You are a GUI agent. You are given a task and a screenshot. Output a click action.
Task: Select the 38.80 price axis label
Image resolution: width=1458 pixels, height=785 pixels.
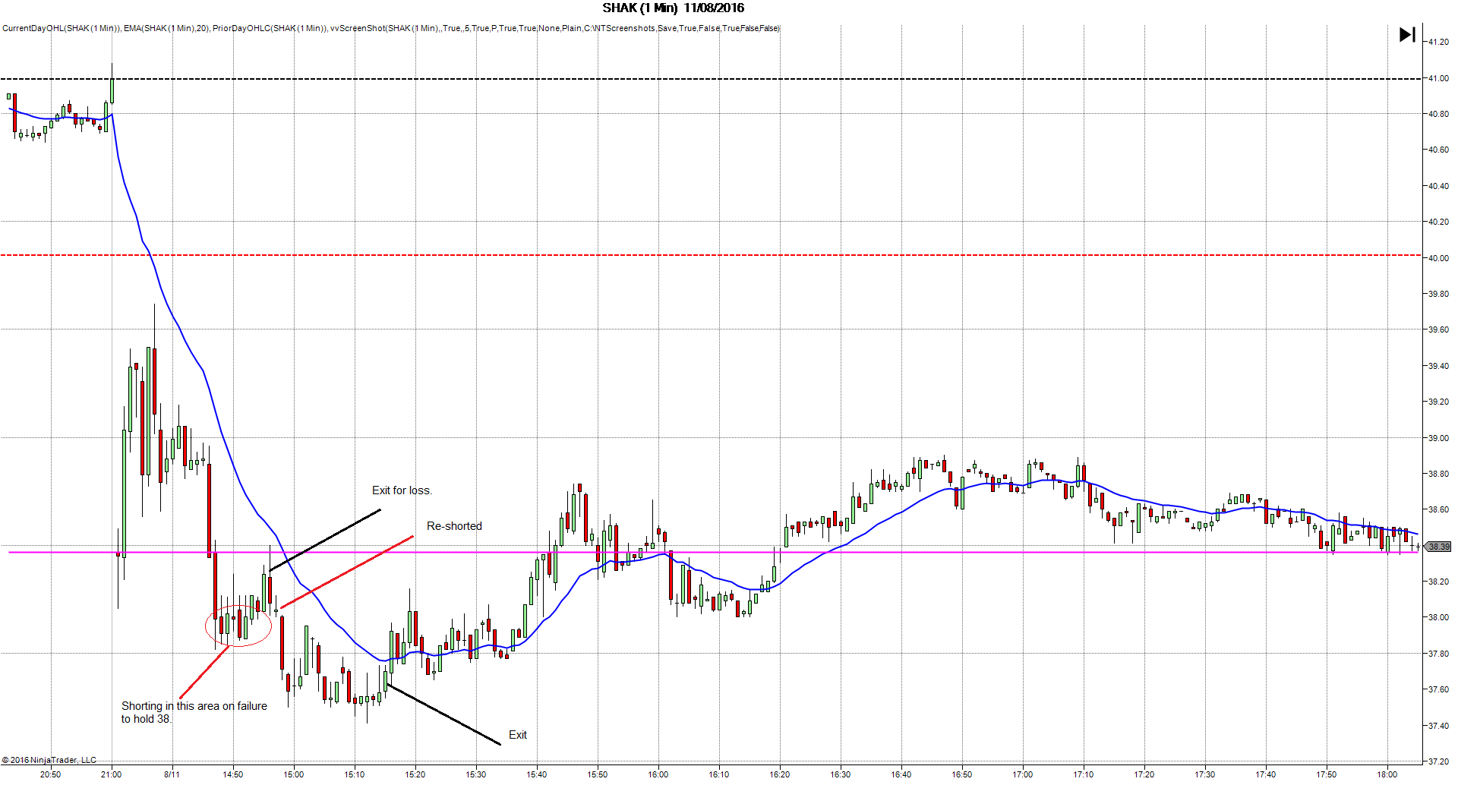[1438, 474]
